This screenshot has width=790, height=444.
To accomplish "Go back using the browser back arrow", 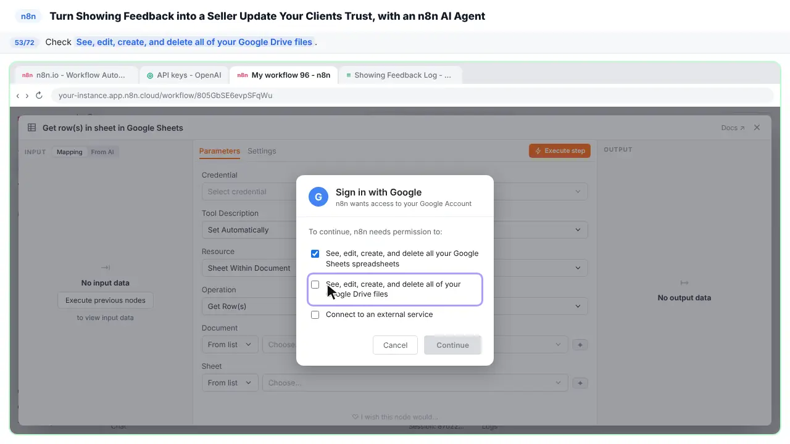I will click(18, 96).
